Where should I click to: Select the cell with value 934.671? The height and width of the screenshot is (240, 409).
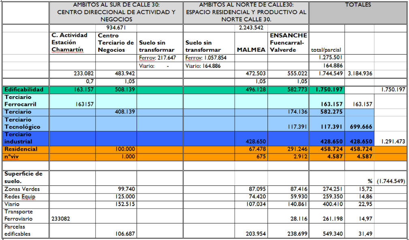click(x=116, y=28)
